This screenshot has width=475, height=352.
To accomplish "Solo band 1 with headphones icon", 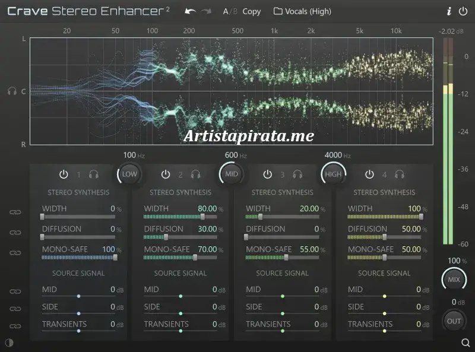I will [94, 175].
